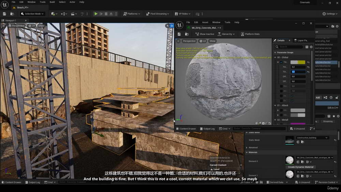This screenshot has width=341, height=192.
Task: Click the Add component button
Action: [x=318, y=98]
